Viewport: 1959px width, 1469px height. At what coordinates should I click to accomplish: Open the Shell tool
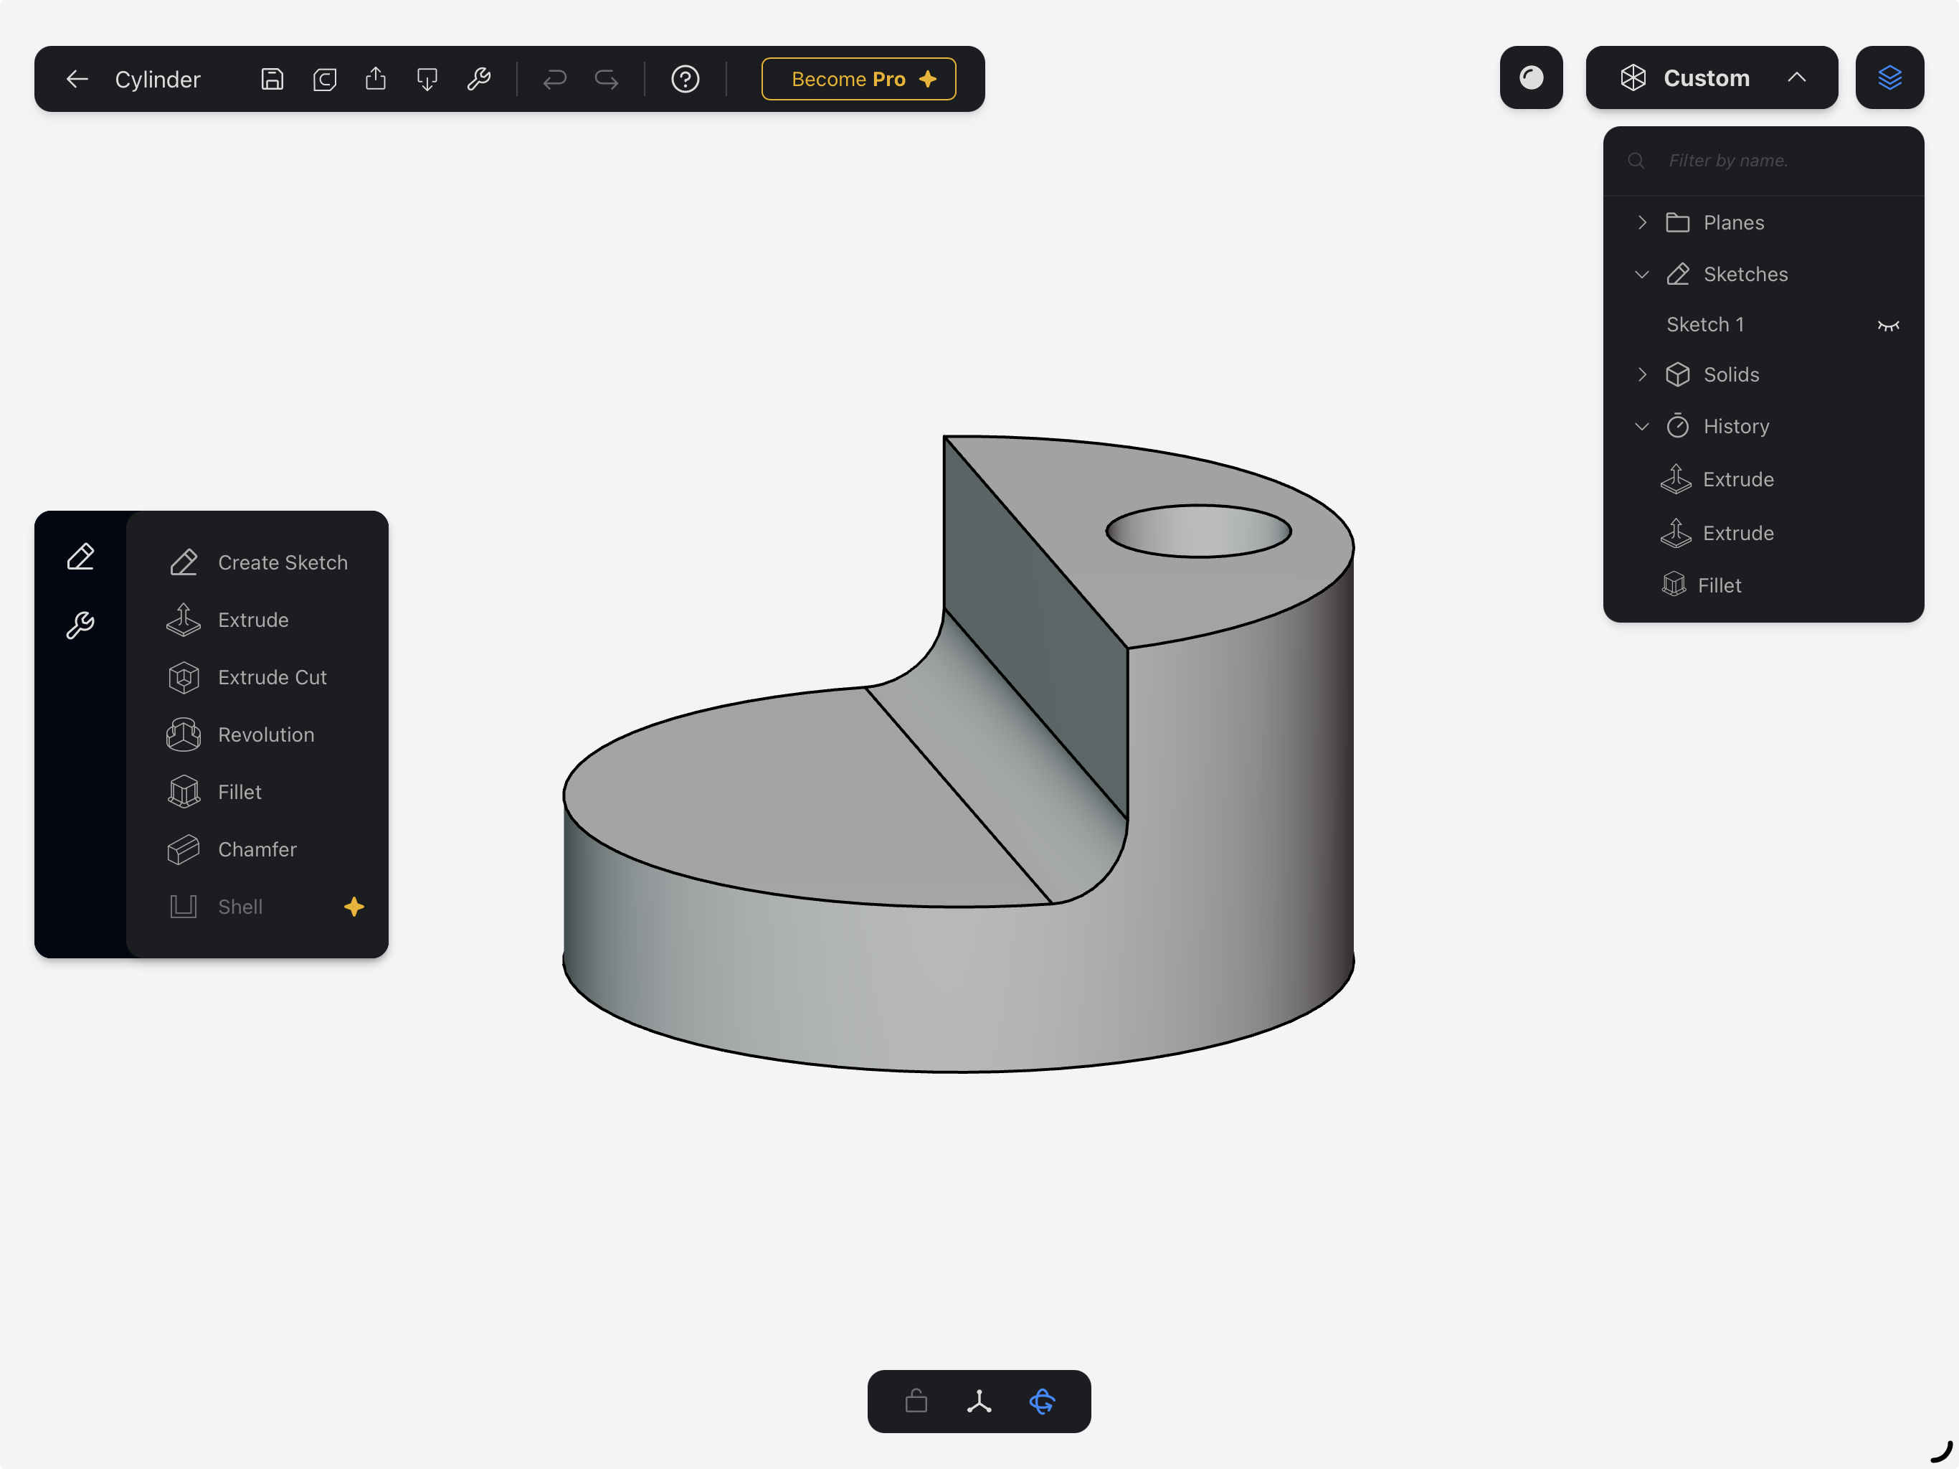point(240,905)
